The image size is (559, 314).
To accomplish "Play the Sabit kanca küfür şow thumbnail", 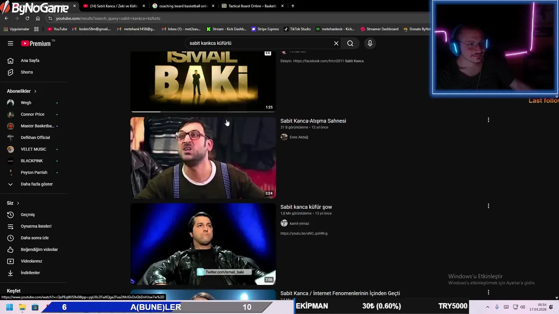I will (x=203, y=244).
